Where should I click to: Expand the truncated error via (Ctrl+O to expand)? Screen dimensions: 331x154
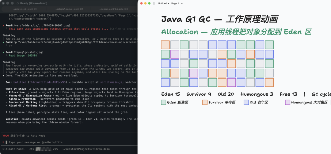click(123, 29)
